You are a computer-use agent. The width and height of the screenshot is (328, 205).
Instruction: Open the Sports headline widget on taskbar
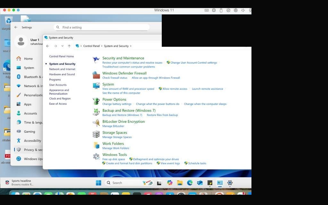(19, 183)
